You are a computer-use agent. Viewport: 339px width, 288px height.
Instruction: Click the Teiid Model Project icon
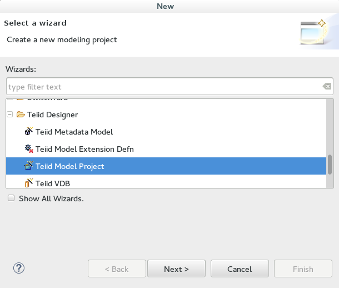pos(29,166)
